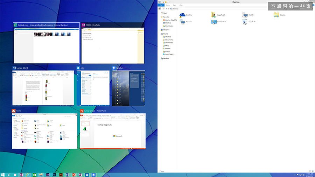Select Videos under This PC
The height and width of the screenshot is (177, 315).
(x=166, y=51)
